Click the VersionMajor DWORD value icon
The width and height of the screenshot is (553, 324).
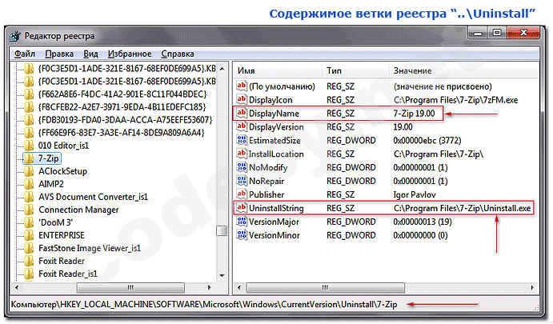[x=242, y=222]
